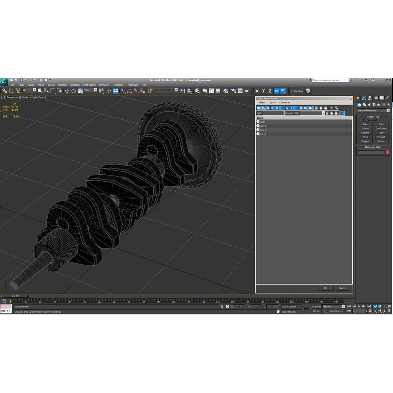This screenshot has width=393, height=393.
Task: Restrict transform to Z axis
Action: coord(270,91)
